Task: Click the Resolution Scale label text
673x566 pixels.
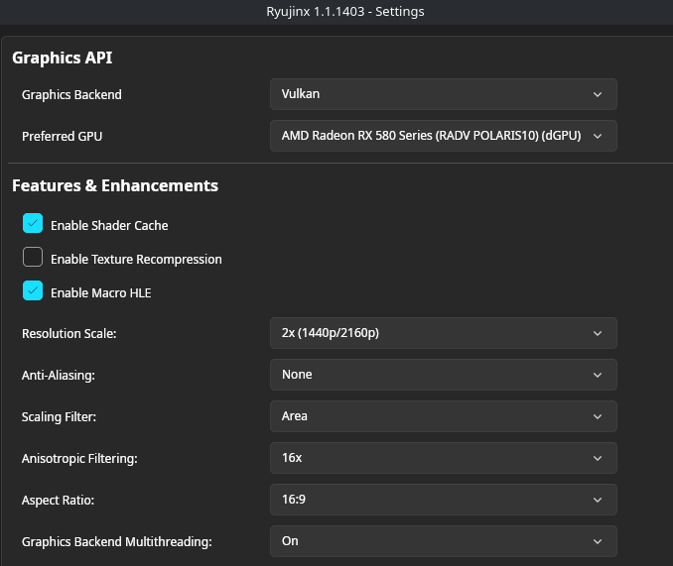Action: 69,334
